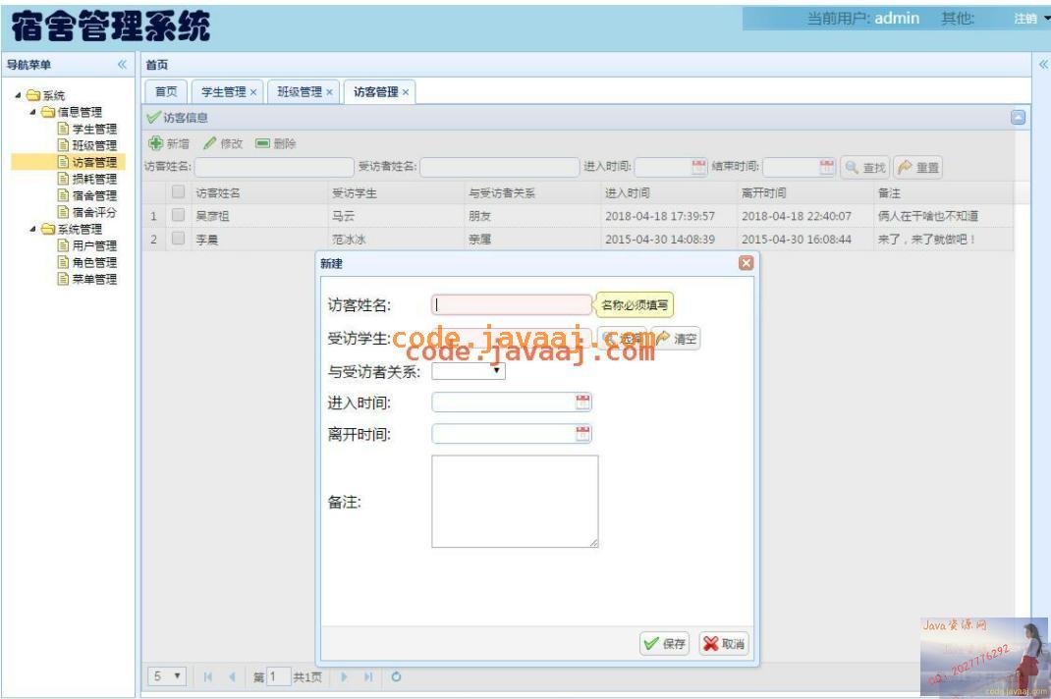Switch to the 学生管理 tab
The width and height of the screenshot is (1051, 699).
(x=229, y=92)
